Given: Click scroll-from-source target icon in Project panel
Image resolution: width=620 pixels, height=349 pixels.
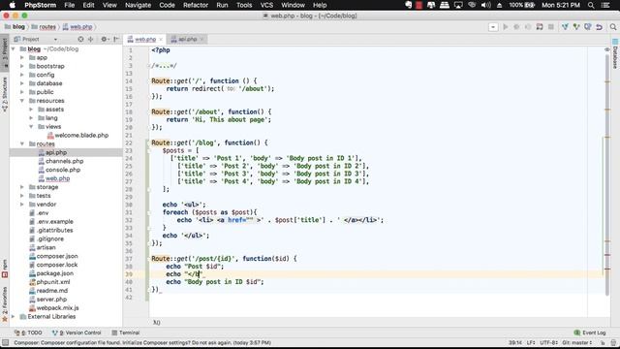Looking at the screenshot, I should (80, 39).
